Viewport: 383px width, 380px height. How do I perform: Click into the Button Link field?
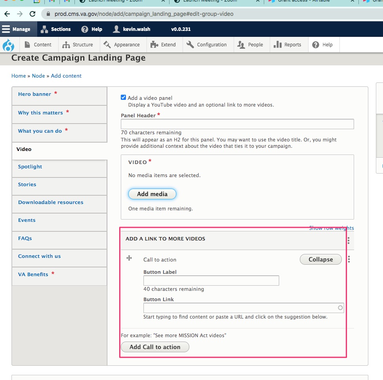(244, 308)
